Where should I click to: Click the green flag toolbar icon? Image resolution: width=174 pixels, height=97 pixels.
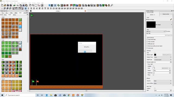point(74,5)
